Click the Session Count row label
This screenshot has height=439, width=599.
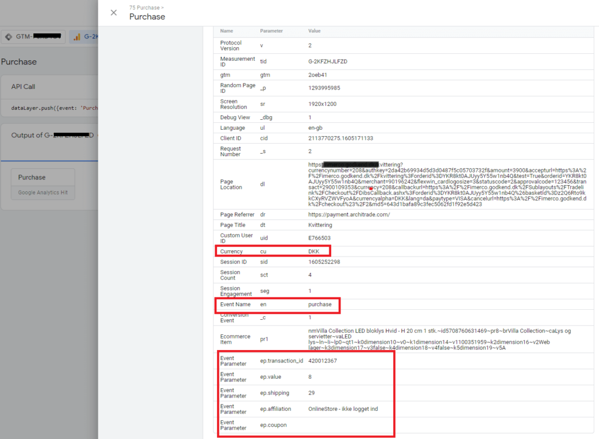(x=230, y=275)
